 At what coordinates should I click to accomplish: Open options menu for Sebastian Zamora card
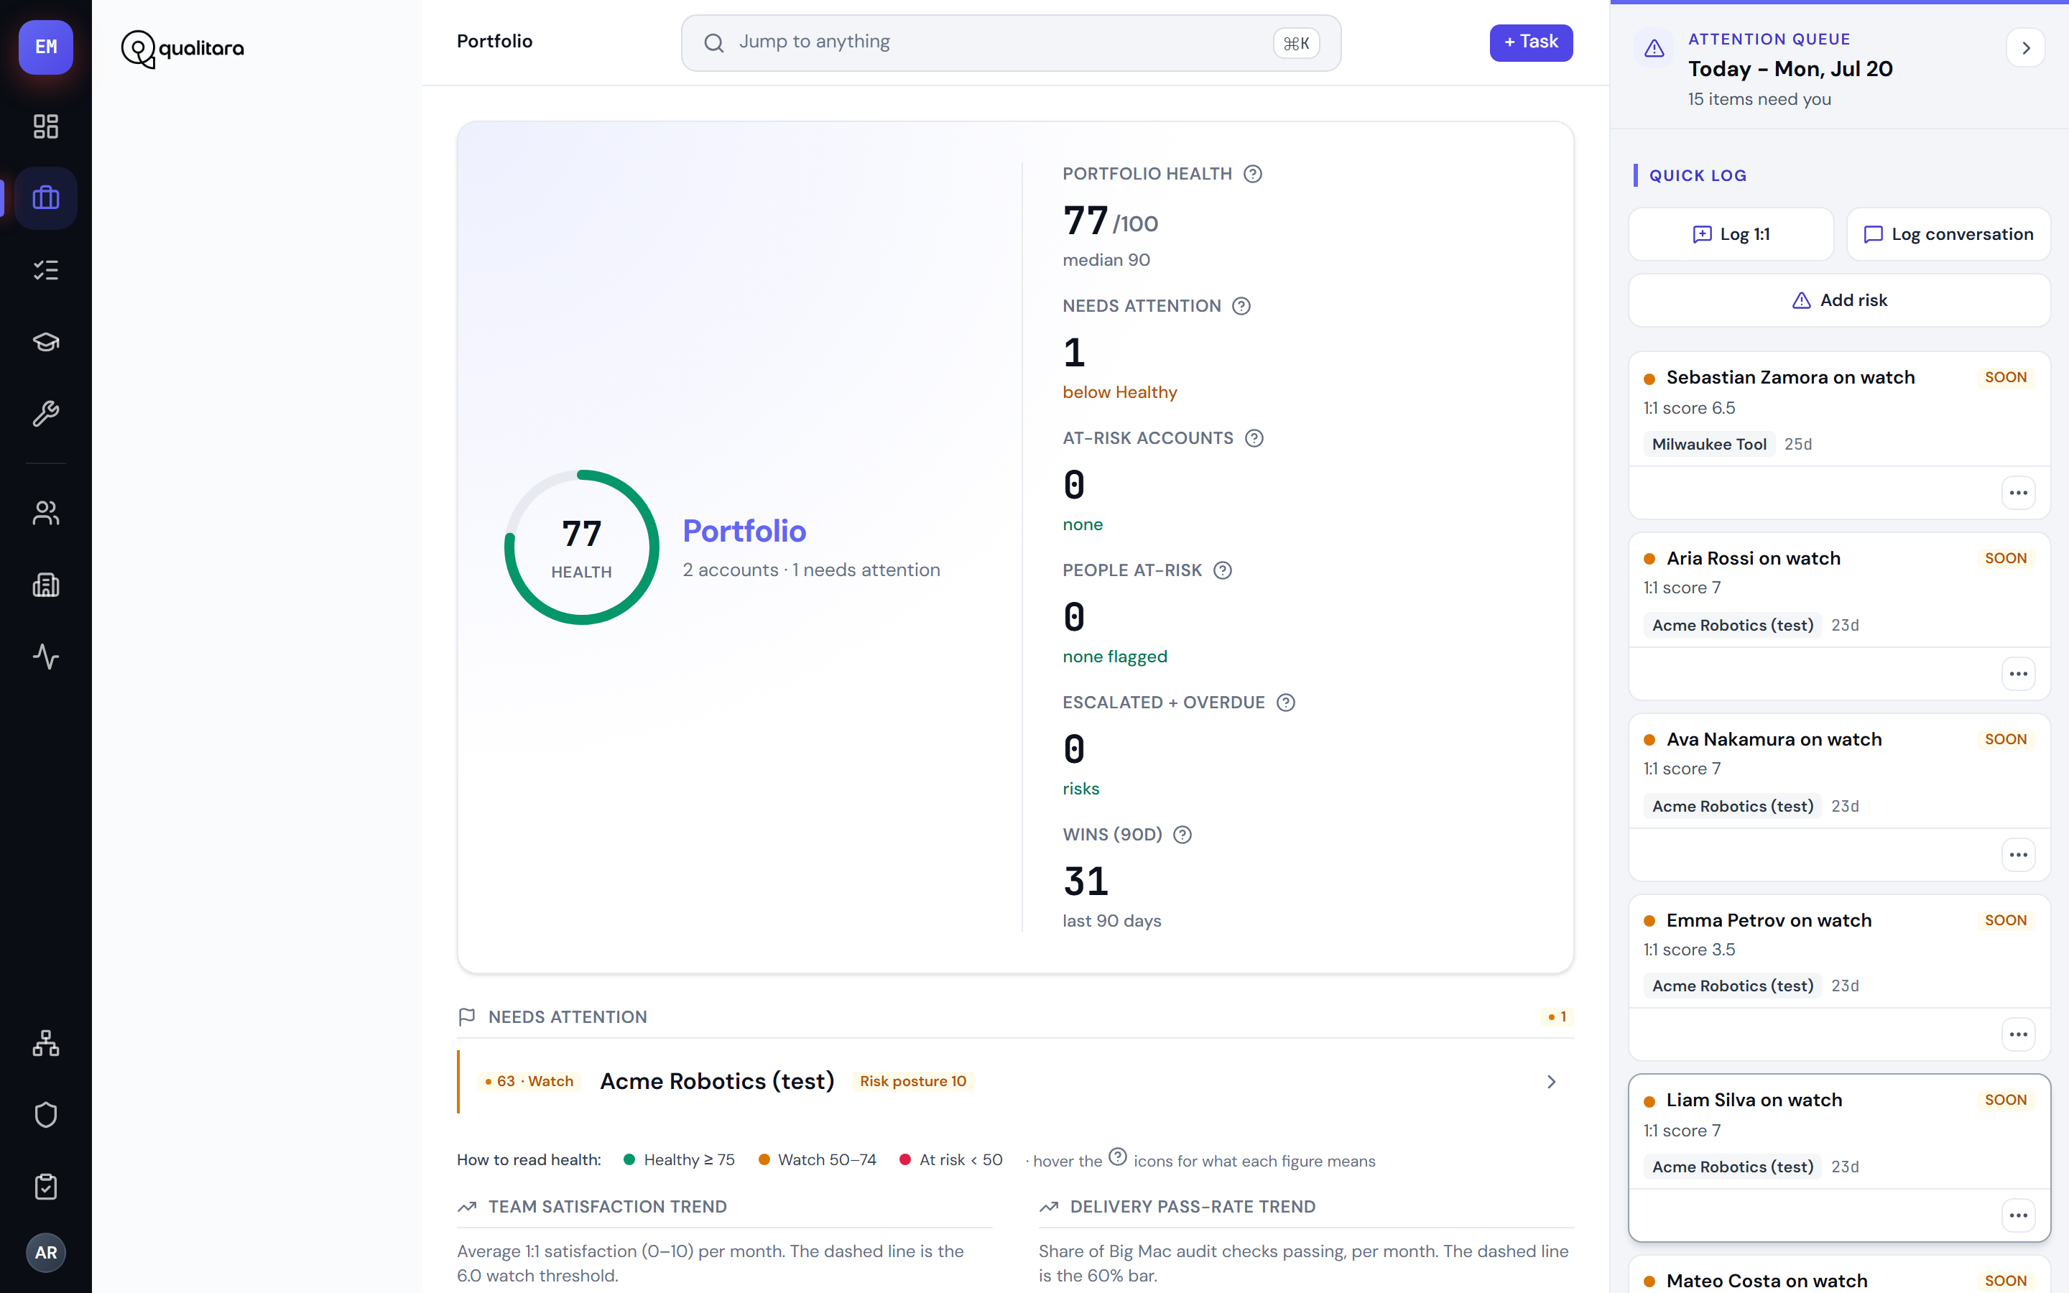click(2019, 493)
